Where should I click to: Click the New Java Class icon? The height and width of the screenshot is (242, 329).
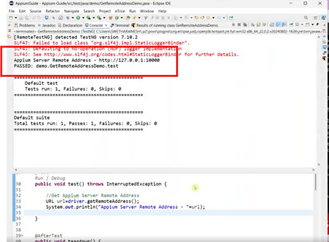click(x=116, y=18)
